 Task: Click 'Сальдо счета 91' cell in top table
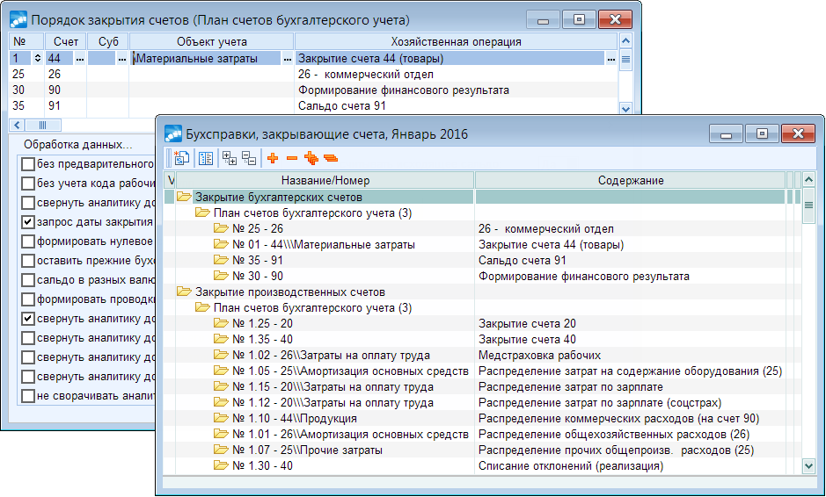[342, 105]
